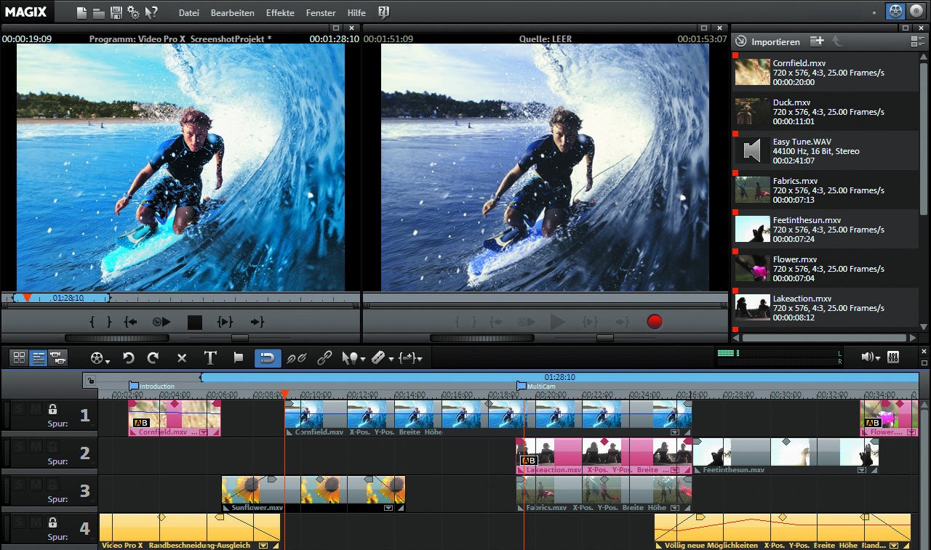The height and width of the screenshot is (550, 931).
Task: Open the Fenster menu
Action: point(320,12)
